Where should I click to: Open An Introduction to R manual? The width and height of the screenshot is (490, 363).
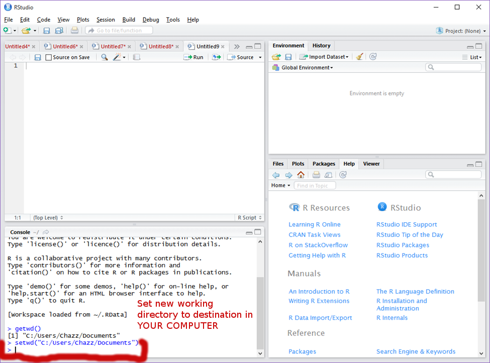tap(319, 292)
